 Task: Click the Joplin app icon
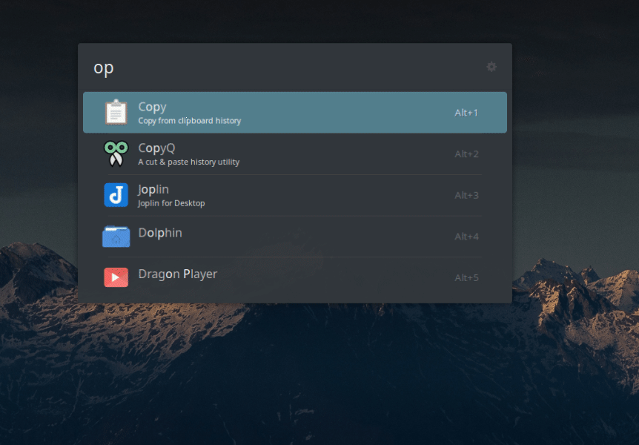click(x=116, y=195)
